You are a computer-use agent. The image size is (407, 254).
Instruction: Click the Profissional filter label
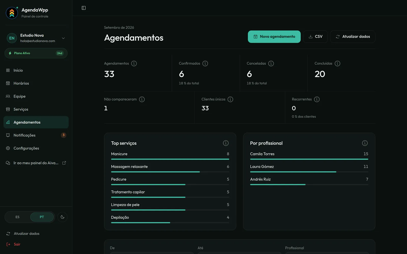click(x=295, y=248)
